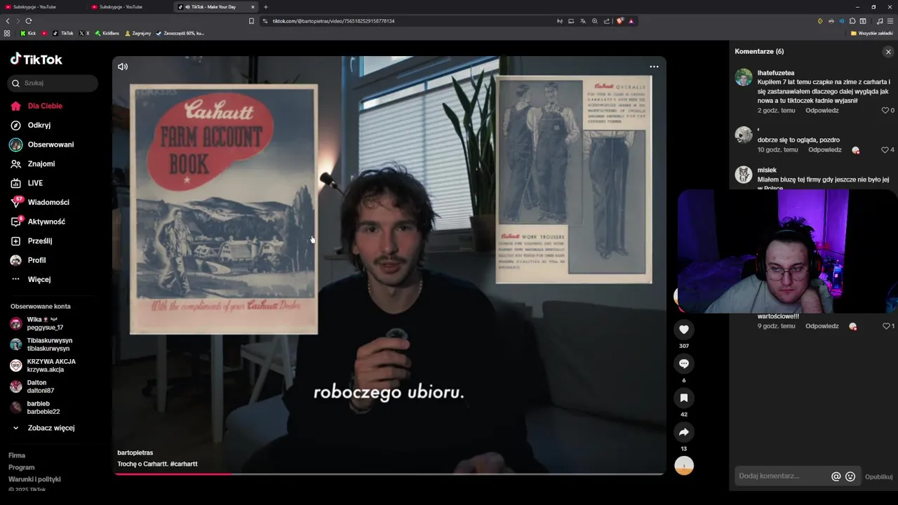The width and height of the screenshot is (898, 505).
Task: Open author bartopietras profile link
Action: coord(135,452)
